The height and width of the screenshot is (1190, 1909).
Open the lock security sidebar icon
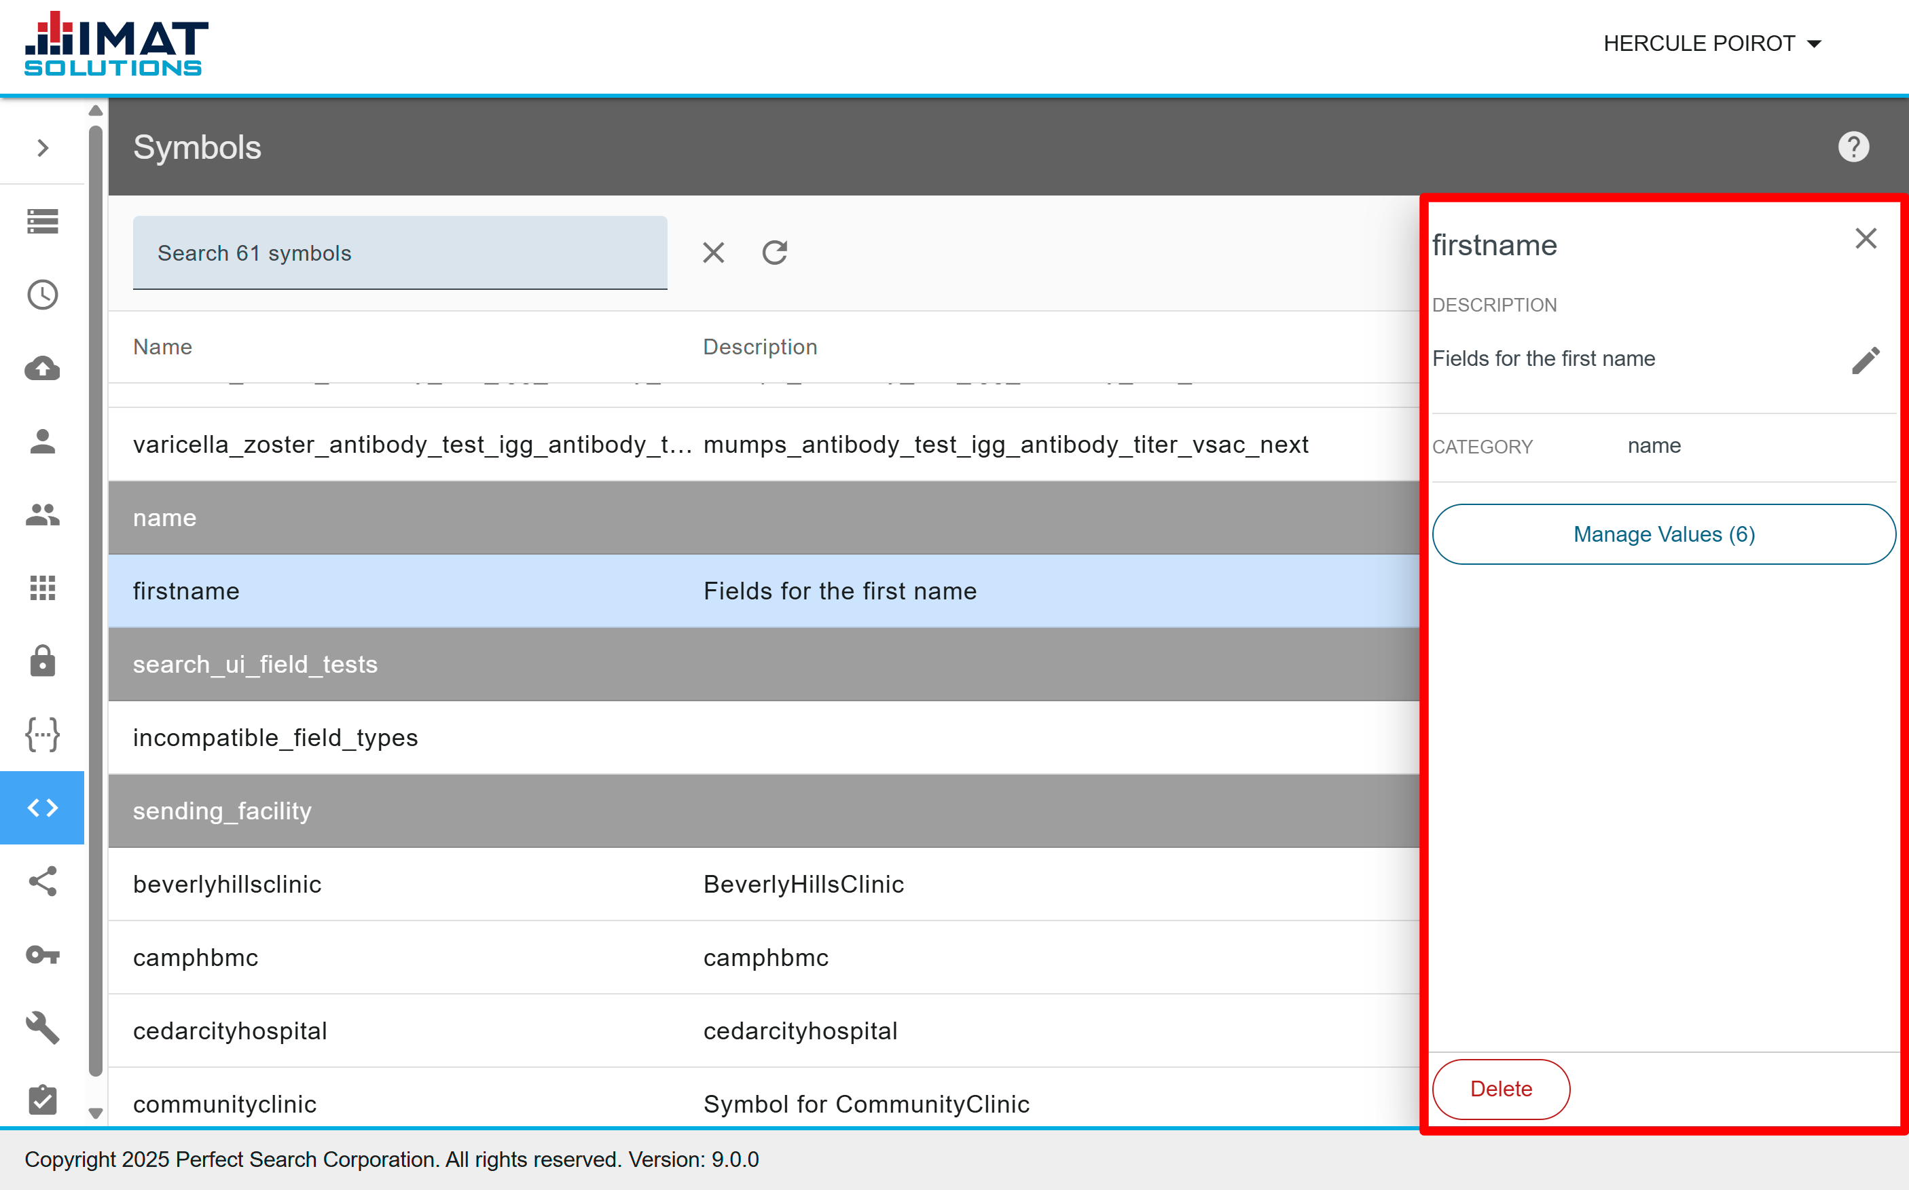[43, 661]
